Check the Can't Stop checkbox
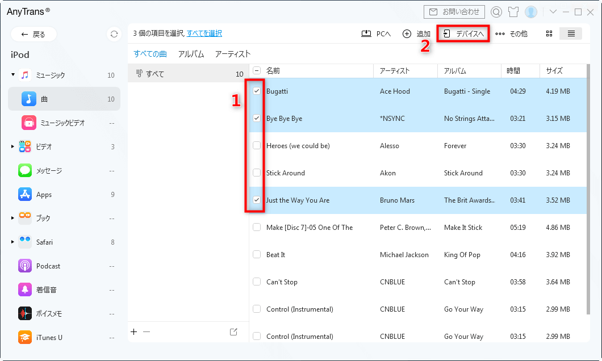The height and width of the screenshot is (361, 602). [x=257, y=282]
